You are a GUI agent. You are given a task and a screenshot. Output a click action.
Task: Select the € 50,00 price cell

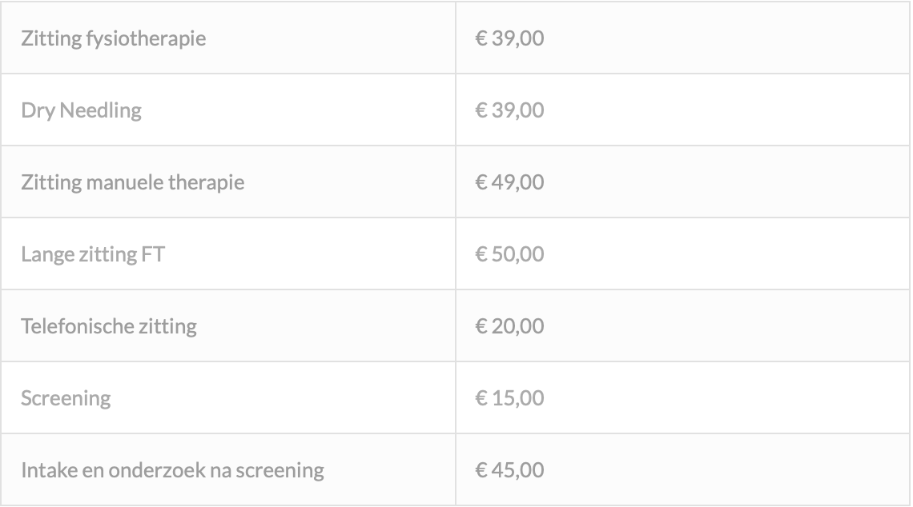[509, 254]
